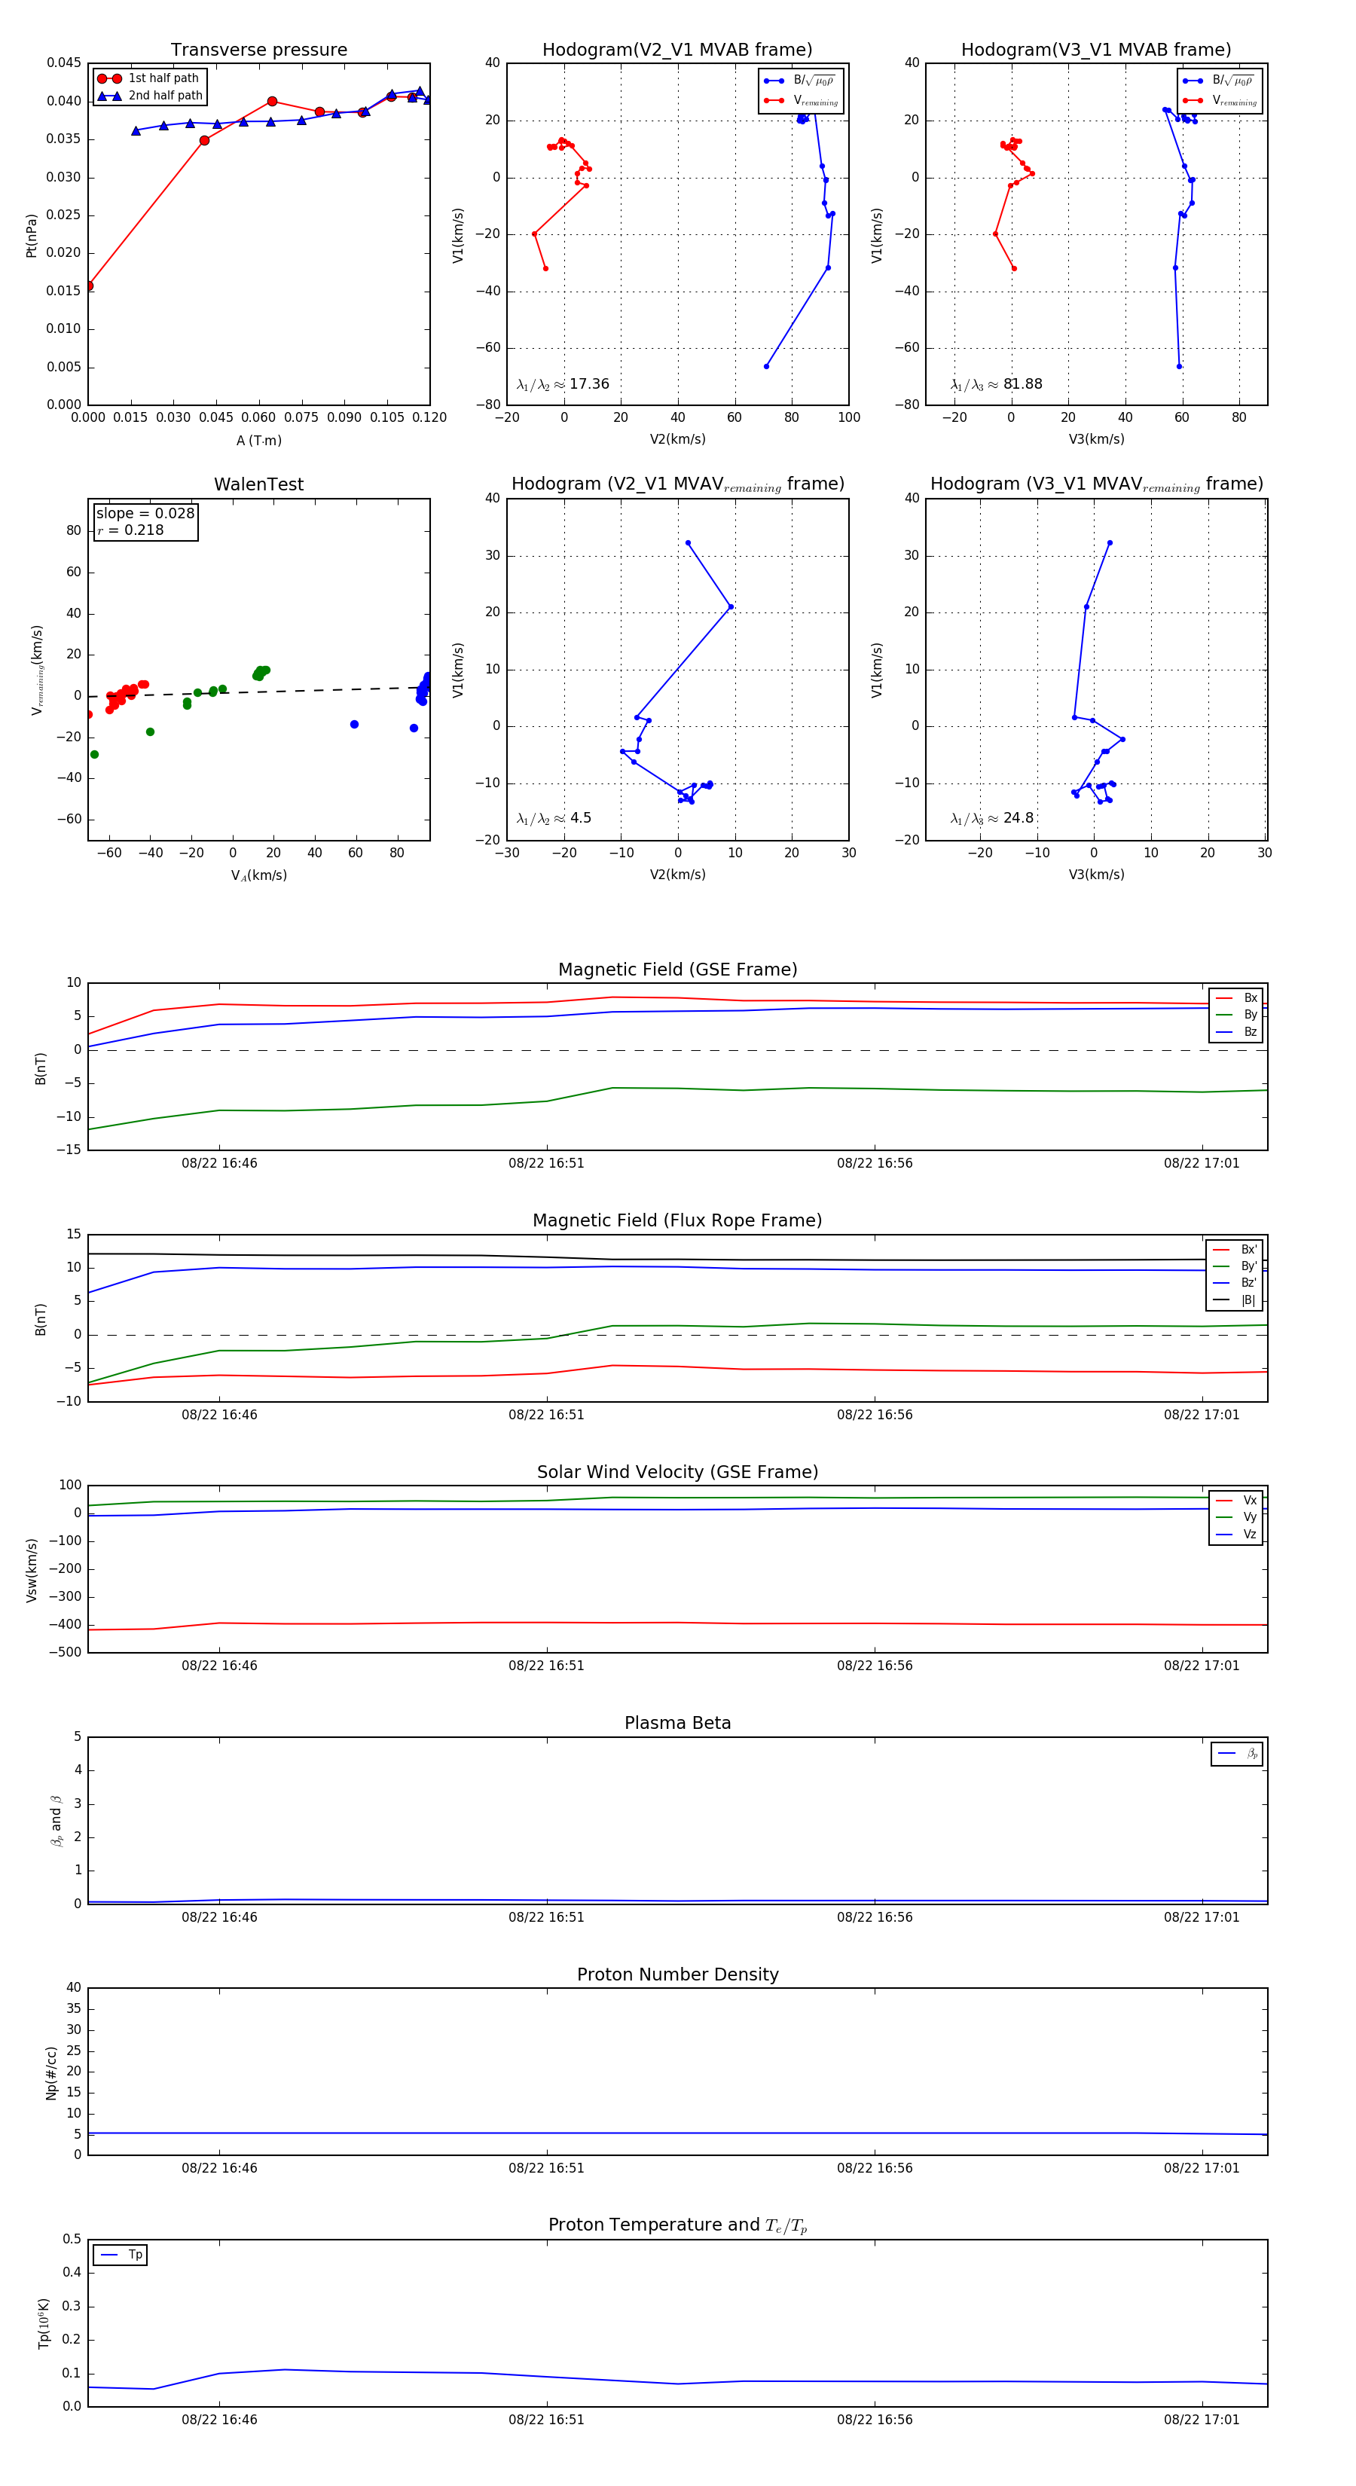Click the 'Np(#/cc)' y-axis label

click(x=52, y=2072)
